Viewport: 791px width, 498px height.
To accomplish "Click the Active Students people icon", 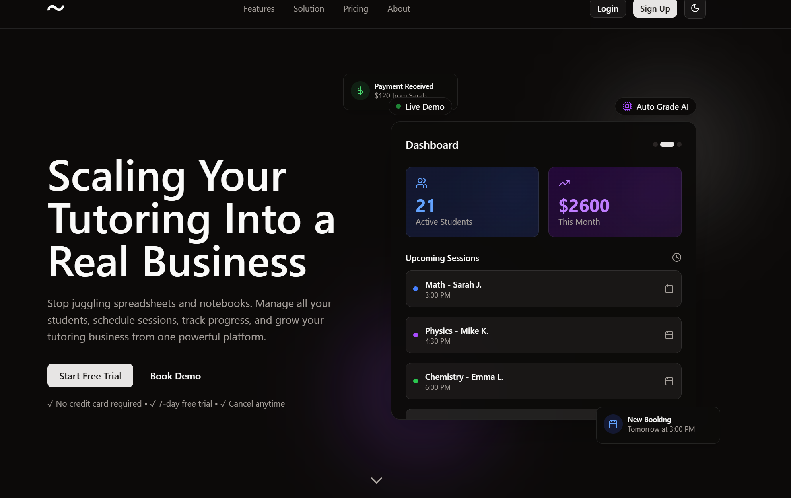I will coord(421,183).
